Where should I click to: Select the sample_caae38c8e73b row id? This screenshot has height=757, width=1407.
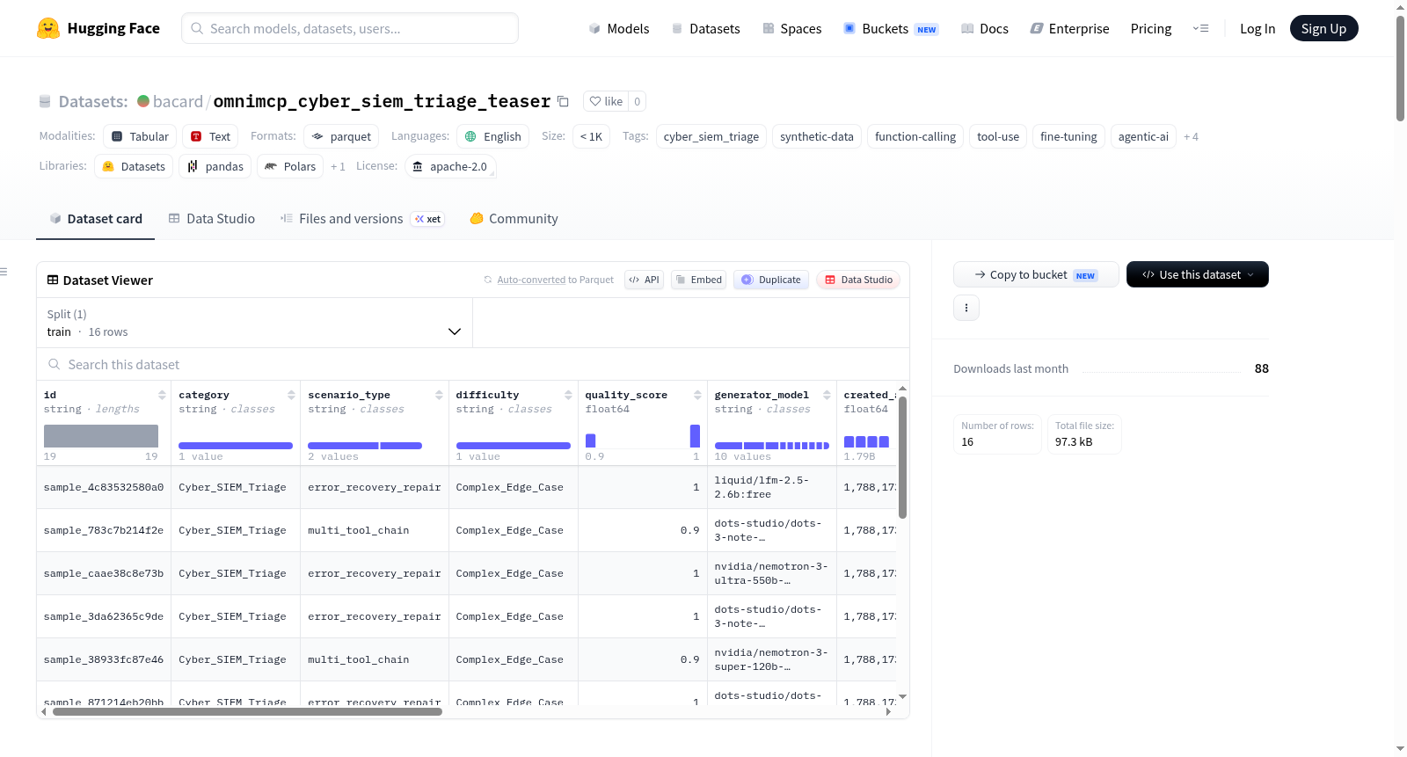tap(104, 573)
